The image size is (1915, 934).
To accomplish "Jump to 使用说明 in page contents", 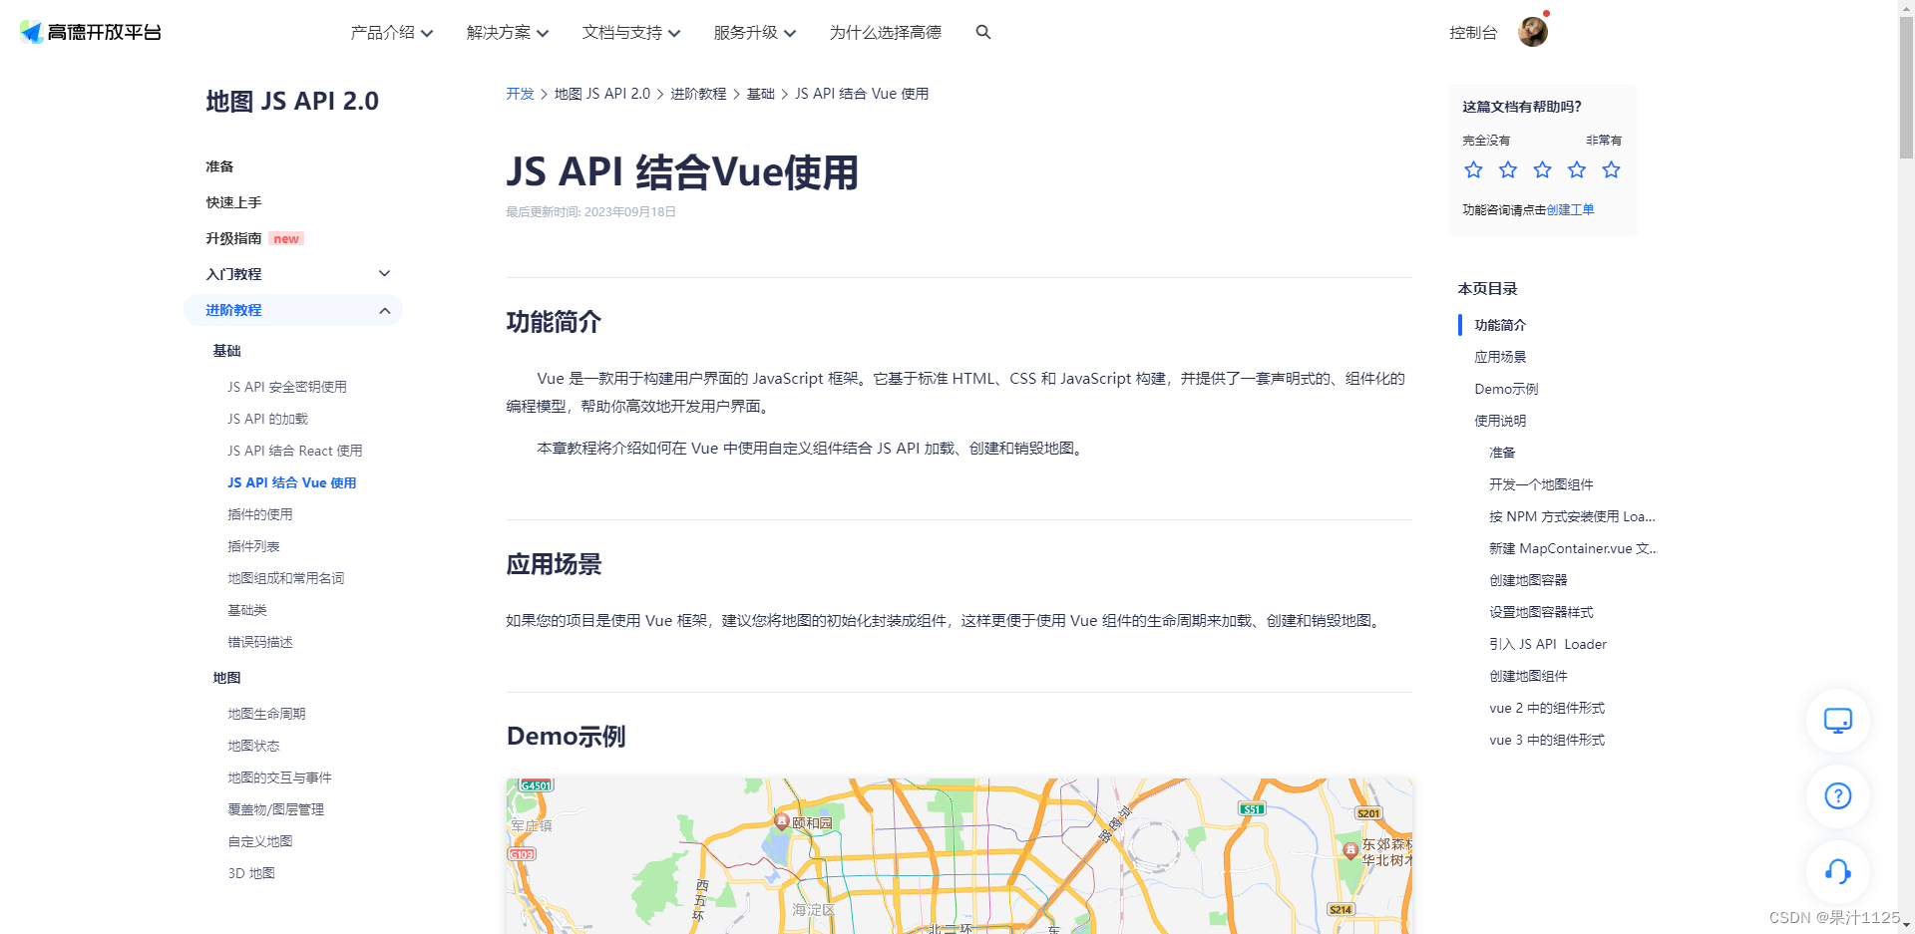I will point(1500,421).
